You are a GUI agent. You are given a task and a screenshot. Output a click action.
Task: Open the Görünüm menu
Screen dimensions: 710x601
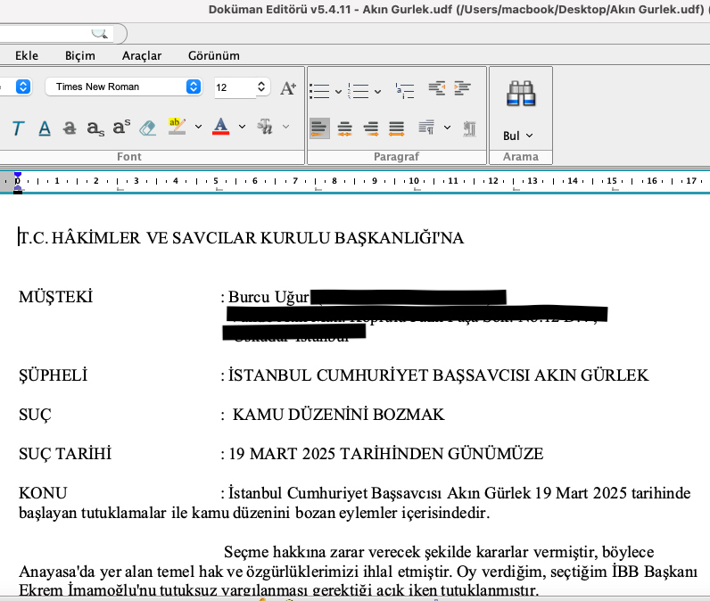[x=214, y=55]
